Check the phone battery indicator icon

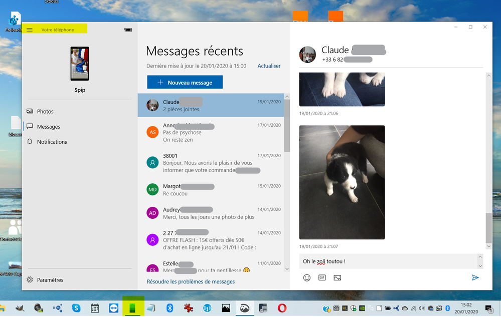tap(128, 30)
